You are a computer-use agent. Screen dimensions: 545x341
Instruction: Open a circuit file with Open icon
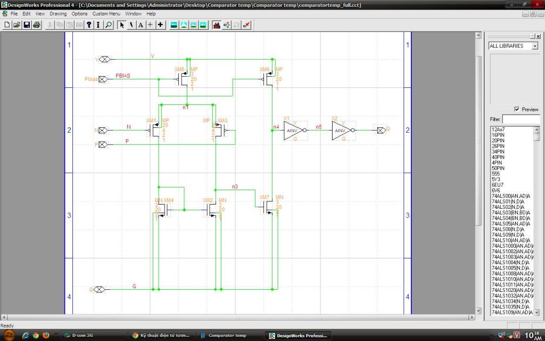(16, 25)
